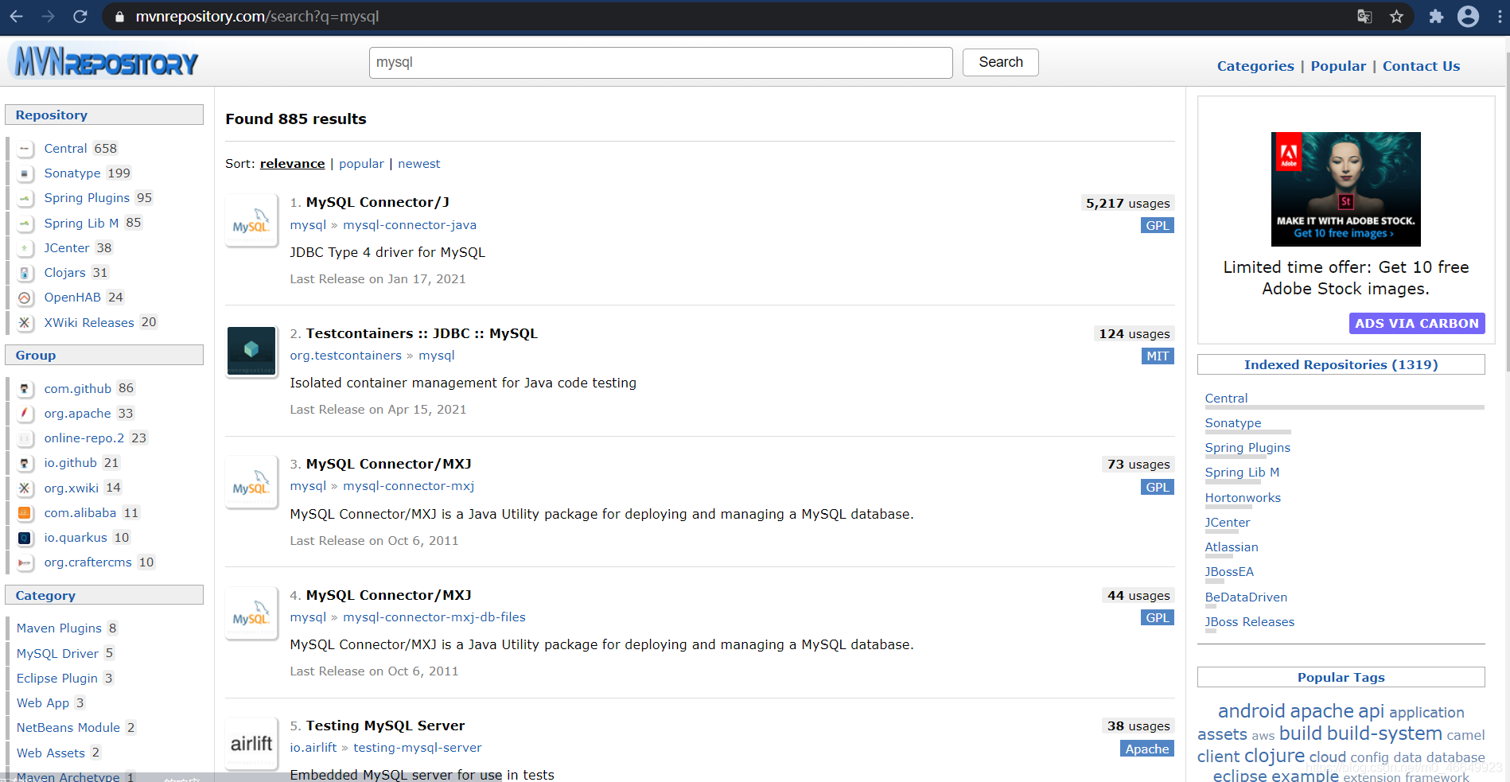
Task: Click the mysql search input field
Action: [660, 62]
